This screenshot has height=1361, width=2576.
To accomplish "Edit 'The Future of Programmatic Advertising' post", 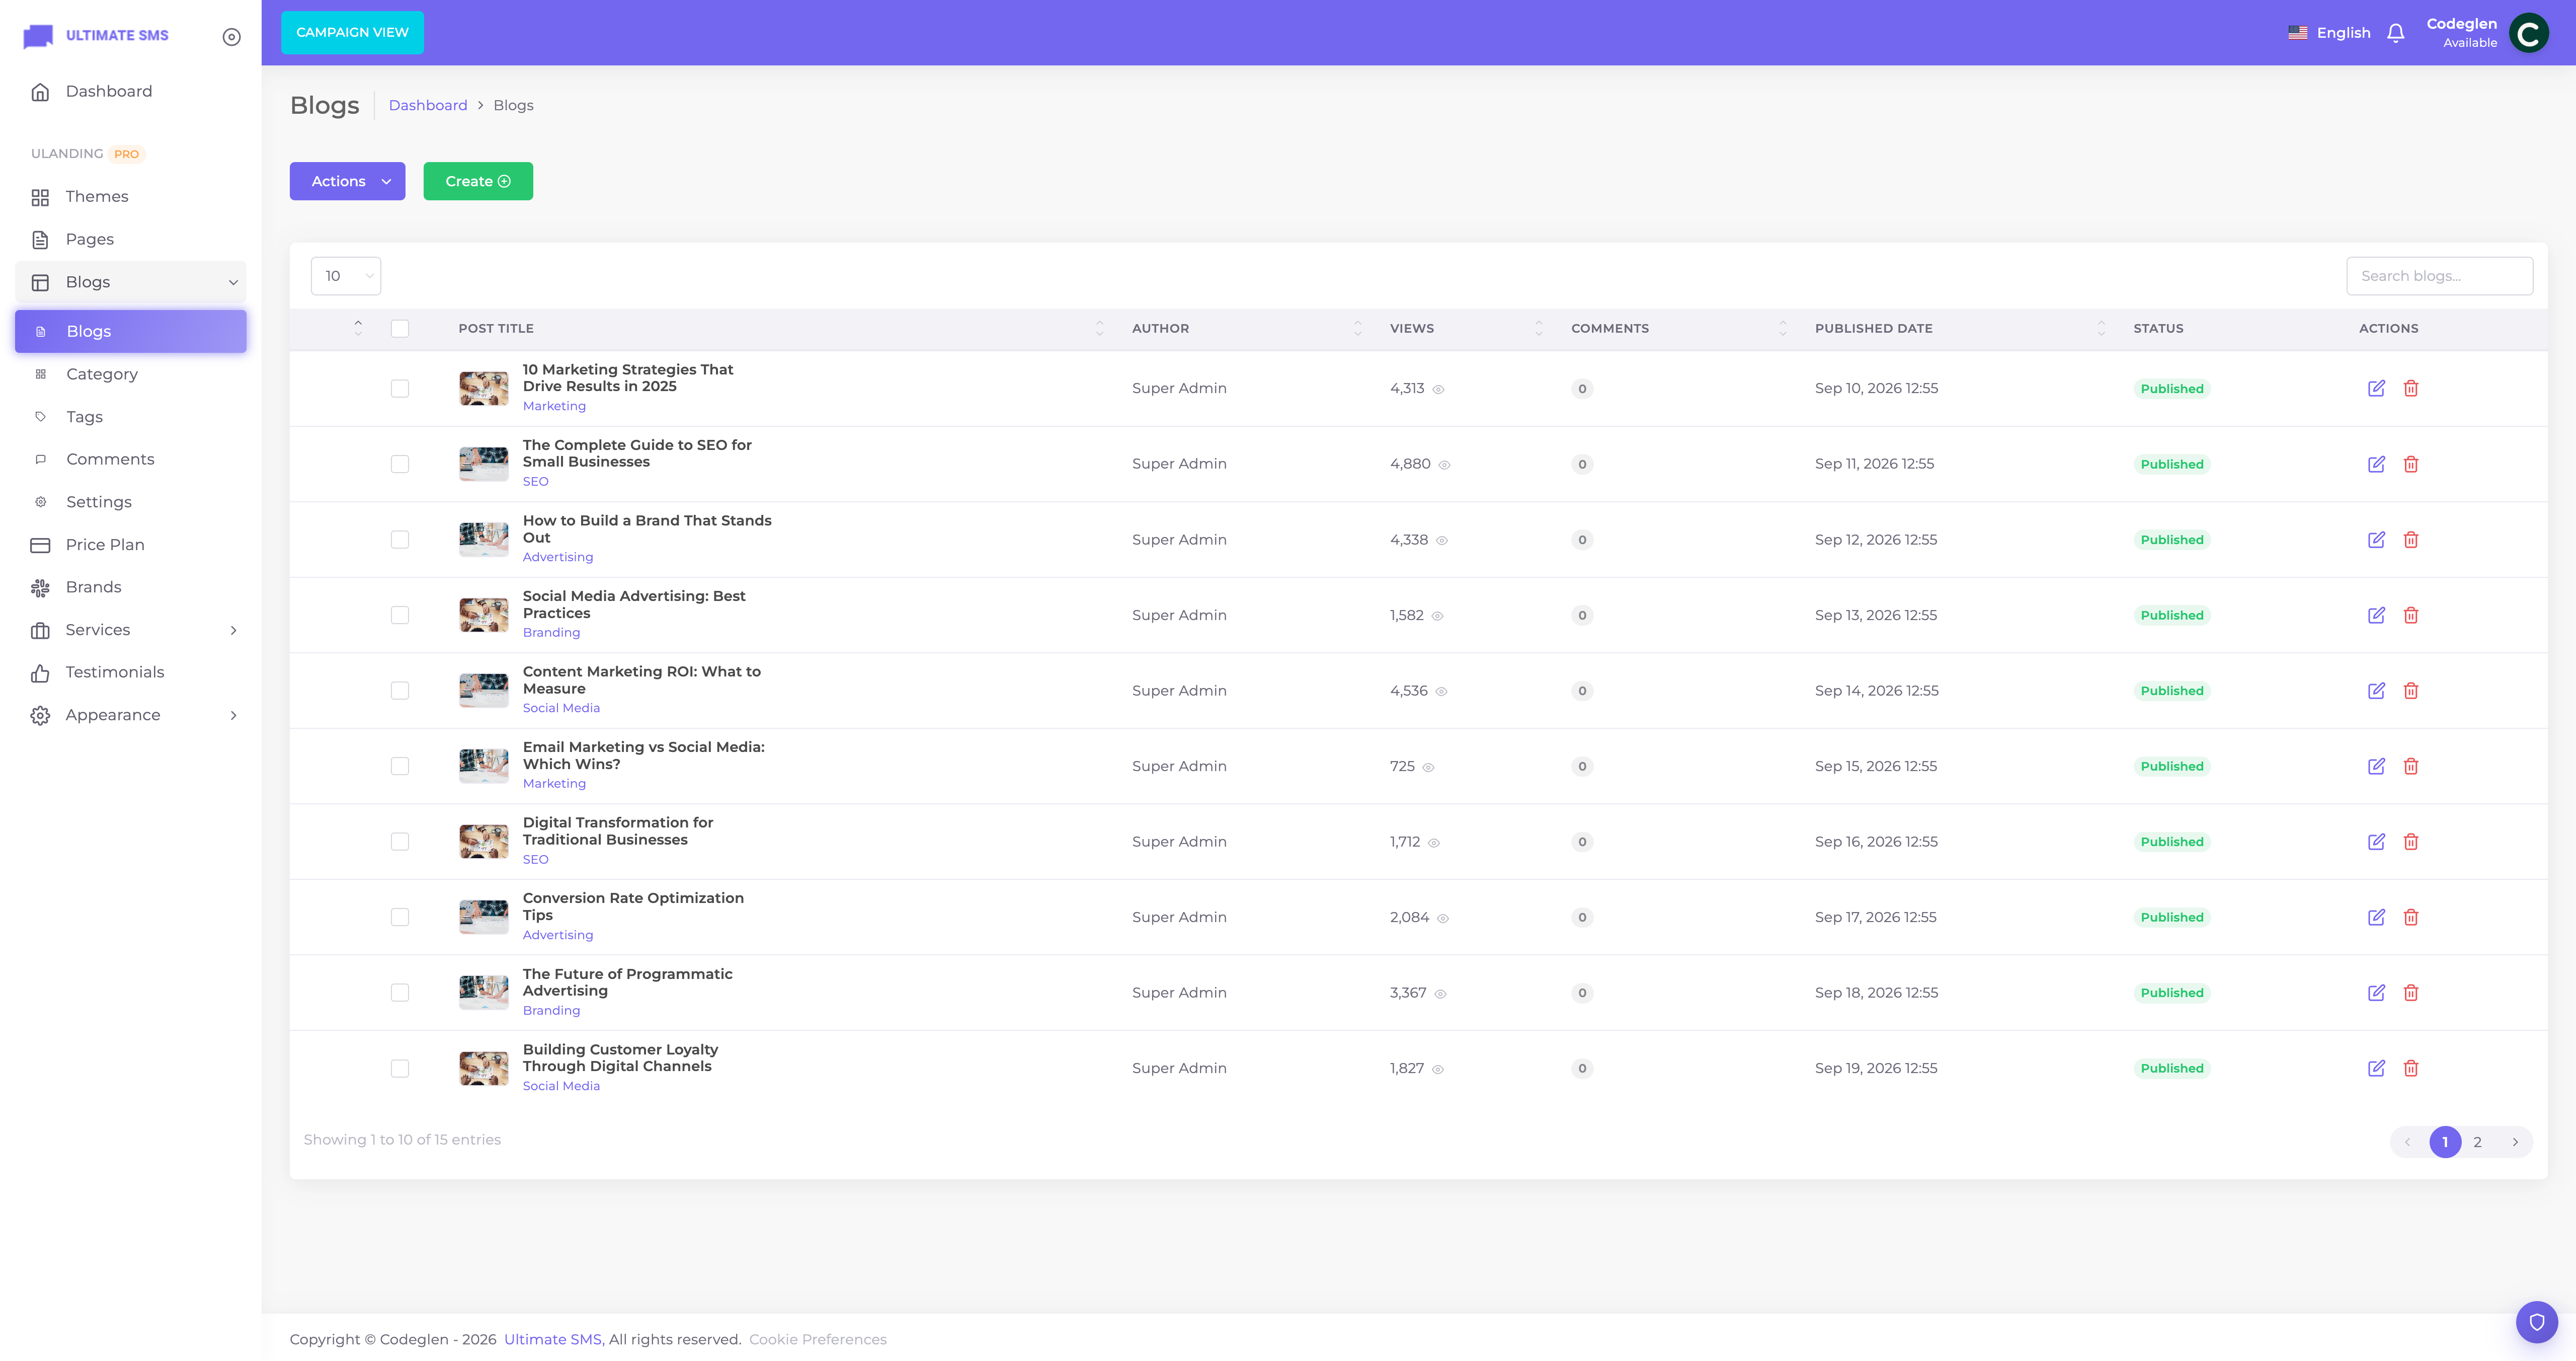I will pos(2376,993).
